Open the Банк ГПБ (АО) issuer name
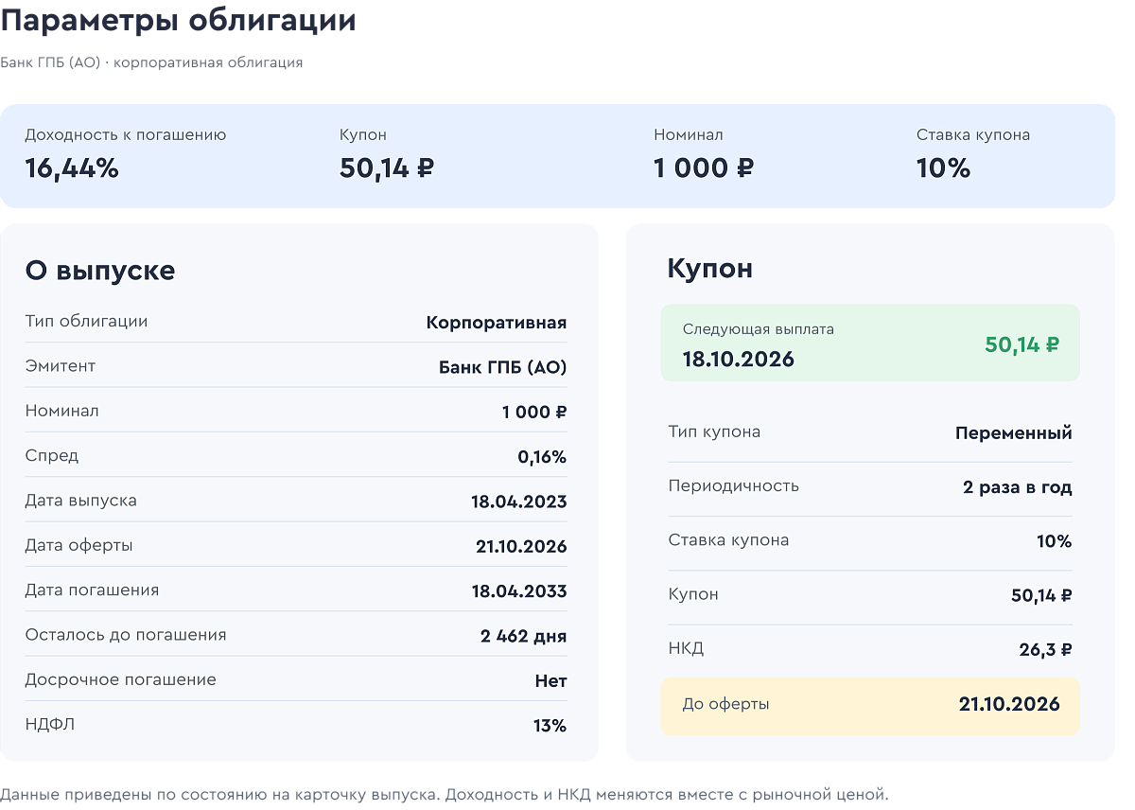The height and width of the screenshot is (810, 1135). [503, 367]
